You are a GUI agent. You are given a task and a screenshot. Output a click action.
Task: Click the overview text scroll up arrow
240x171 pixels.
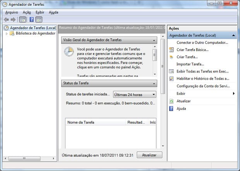click(x=155, y=46)
